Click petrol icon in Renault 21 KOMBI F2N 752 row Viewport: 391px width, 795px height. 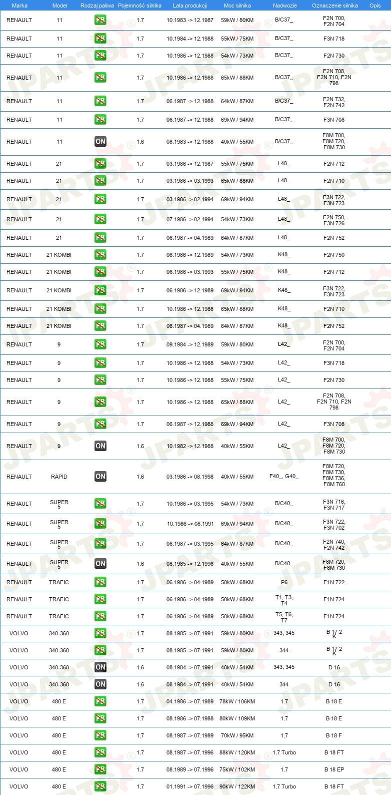pyautogui.click(x=100, y=326)
